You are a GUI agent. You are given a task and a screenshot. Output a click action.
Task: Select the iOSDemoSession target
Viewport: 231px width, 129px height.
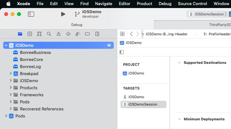click(x=143, y=104)
